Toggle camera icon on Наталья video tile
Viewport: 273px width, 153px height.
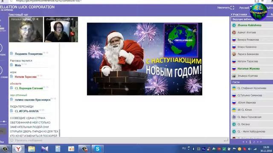pyautogui.click(x=34, y=19)
